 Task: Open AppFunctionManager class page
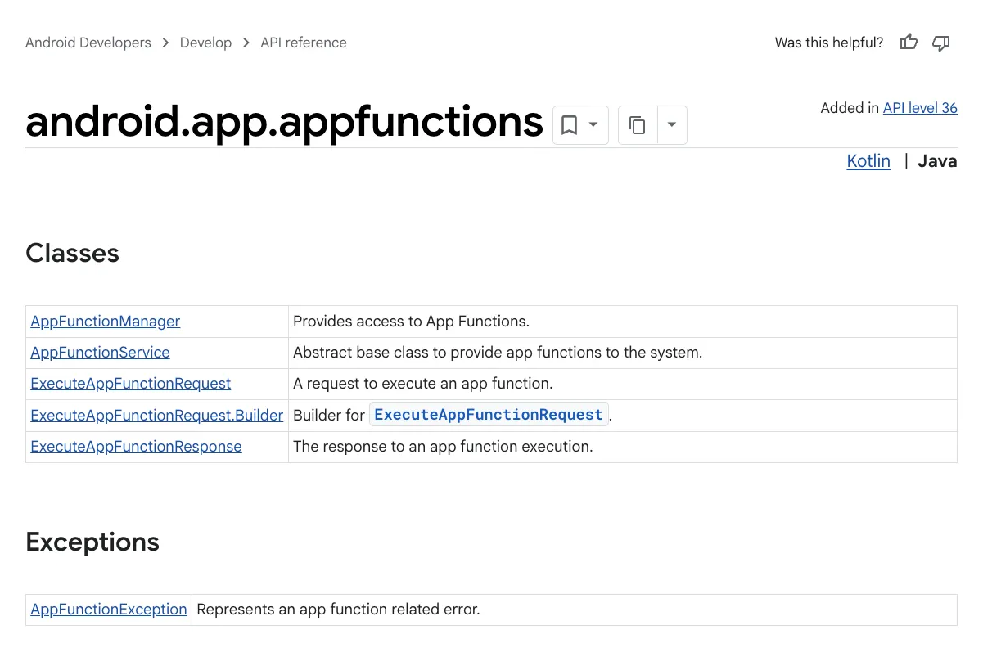click(106, 322)
